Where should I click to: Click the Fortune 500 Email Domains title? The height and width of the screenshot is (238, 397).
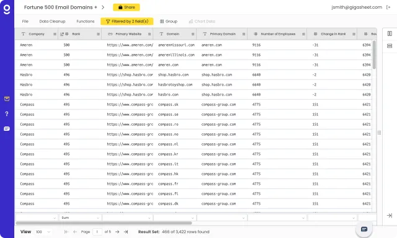61,7
